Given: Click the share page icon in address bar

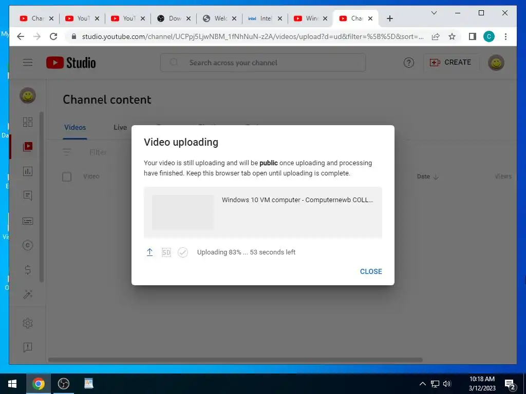Looking at the screenshot, I should click(436, 36).
